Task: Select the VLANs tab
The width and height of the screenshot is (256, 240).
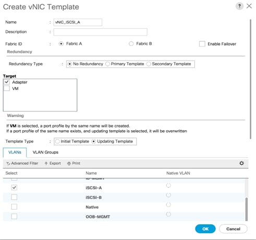Action: click(x=15, y=152)
